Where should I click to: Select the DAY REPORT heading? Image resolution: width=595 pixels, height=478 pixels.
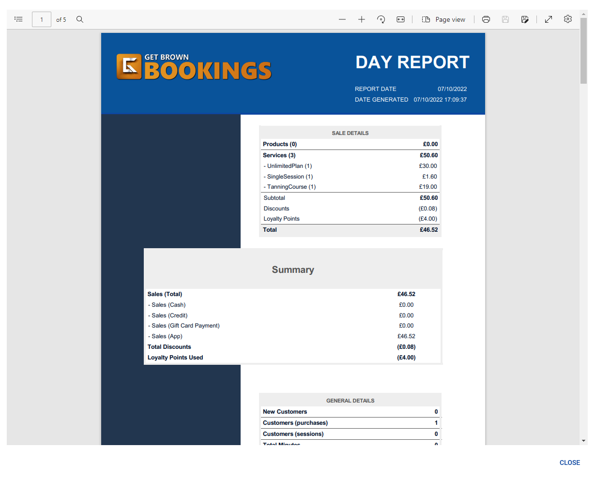(412, 62)
